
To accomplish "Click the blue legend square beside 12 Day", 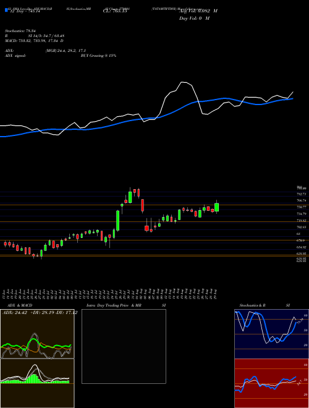I will pos(6,10).
